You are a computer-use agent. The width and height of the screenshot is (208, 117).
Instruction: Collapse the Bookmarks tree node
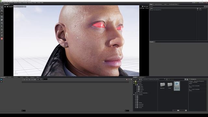[x=134, y=82]
